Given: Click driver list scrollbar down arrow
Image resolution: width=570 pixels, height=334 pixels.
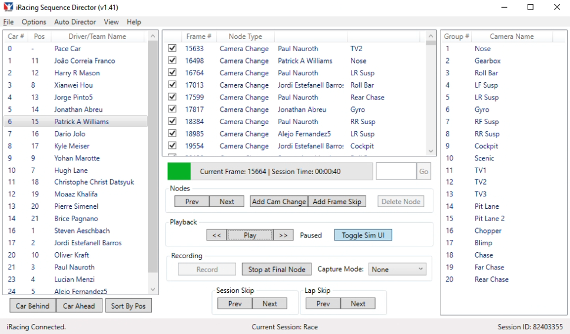Looking at the screenshot, I should (153, 289).
